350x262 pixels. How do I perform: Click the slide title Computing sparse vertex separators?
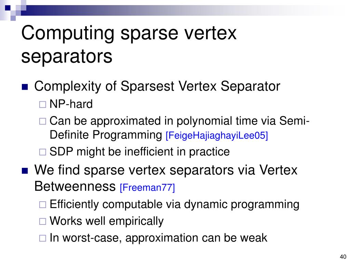[129, 44]
